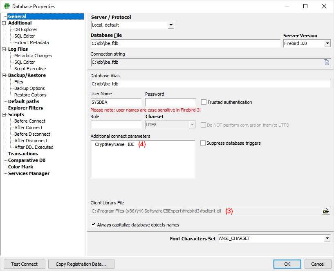Click the Database File field
Viewport: 334px width, 271px height.
(185, 43)
